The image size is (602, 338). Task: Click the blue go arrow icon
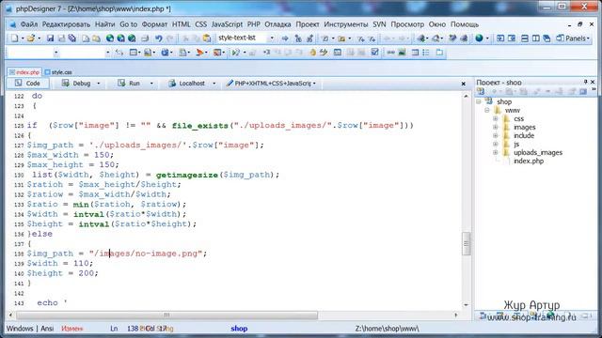[285, 38]
